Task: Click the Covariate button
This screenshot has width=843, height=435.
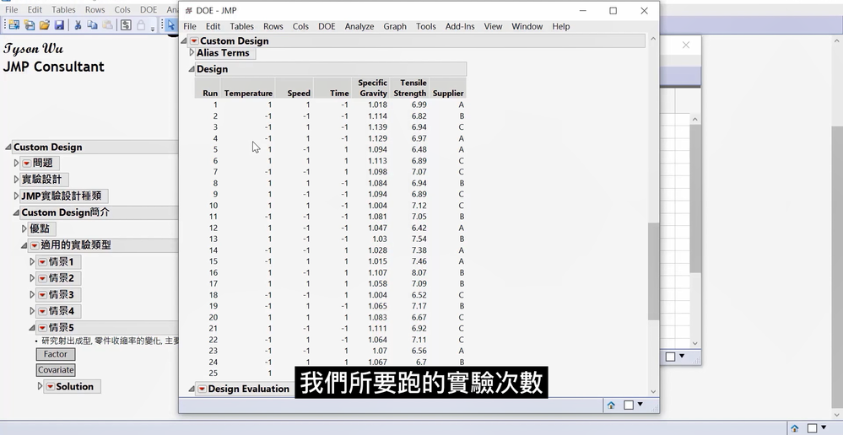Action: pyautogui.click(x=56, y=370)
